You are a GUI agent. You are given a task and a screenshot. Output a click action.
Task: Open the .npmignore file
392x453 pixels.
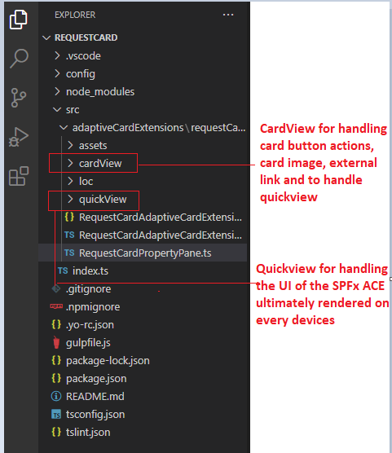(x=93, y=307)
